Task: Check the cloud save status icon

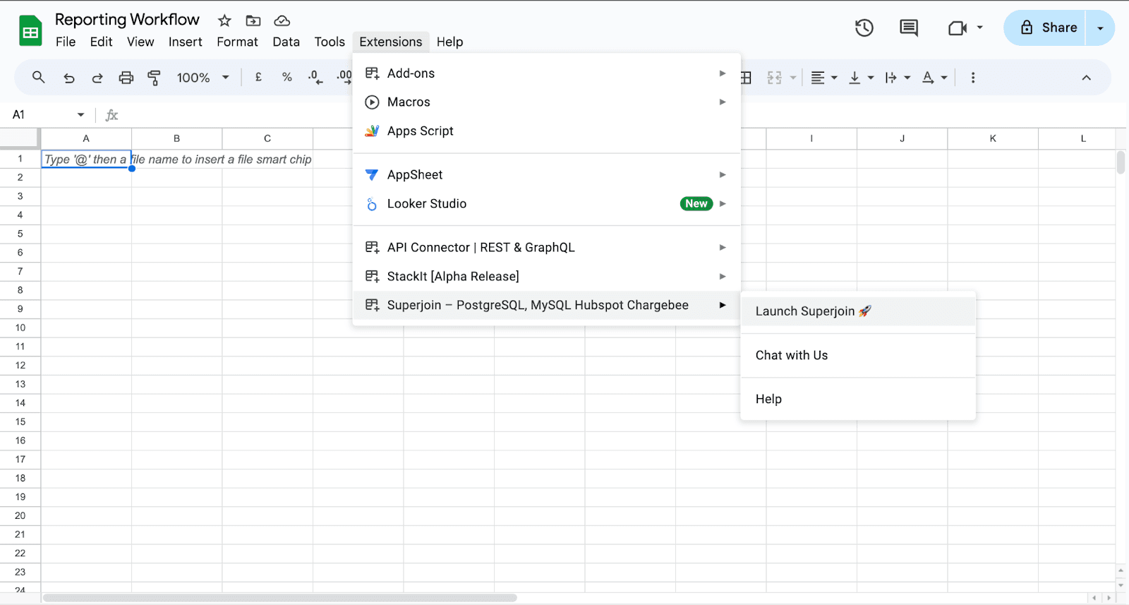Action: (282, 21)
